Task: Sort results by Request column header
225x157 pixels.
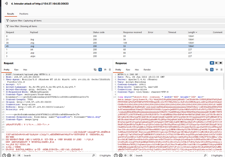Action: click(x=17, y=32)
